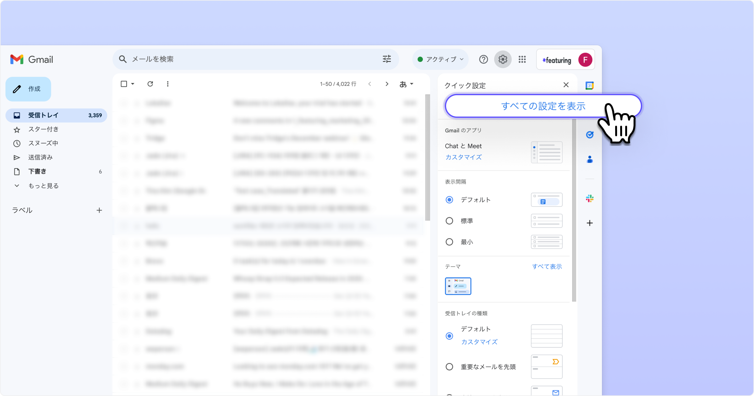754x396 pixels.
Task: Show search options filter icon
Action: [387, 59]
